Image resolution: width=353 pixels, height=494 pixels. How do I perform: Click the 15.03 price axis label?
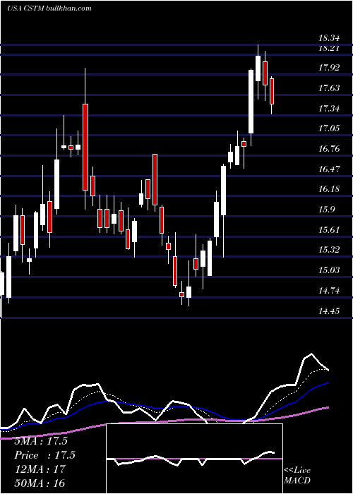(330, 270)
